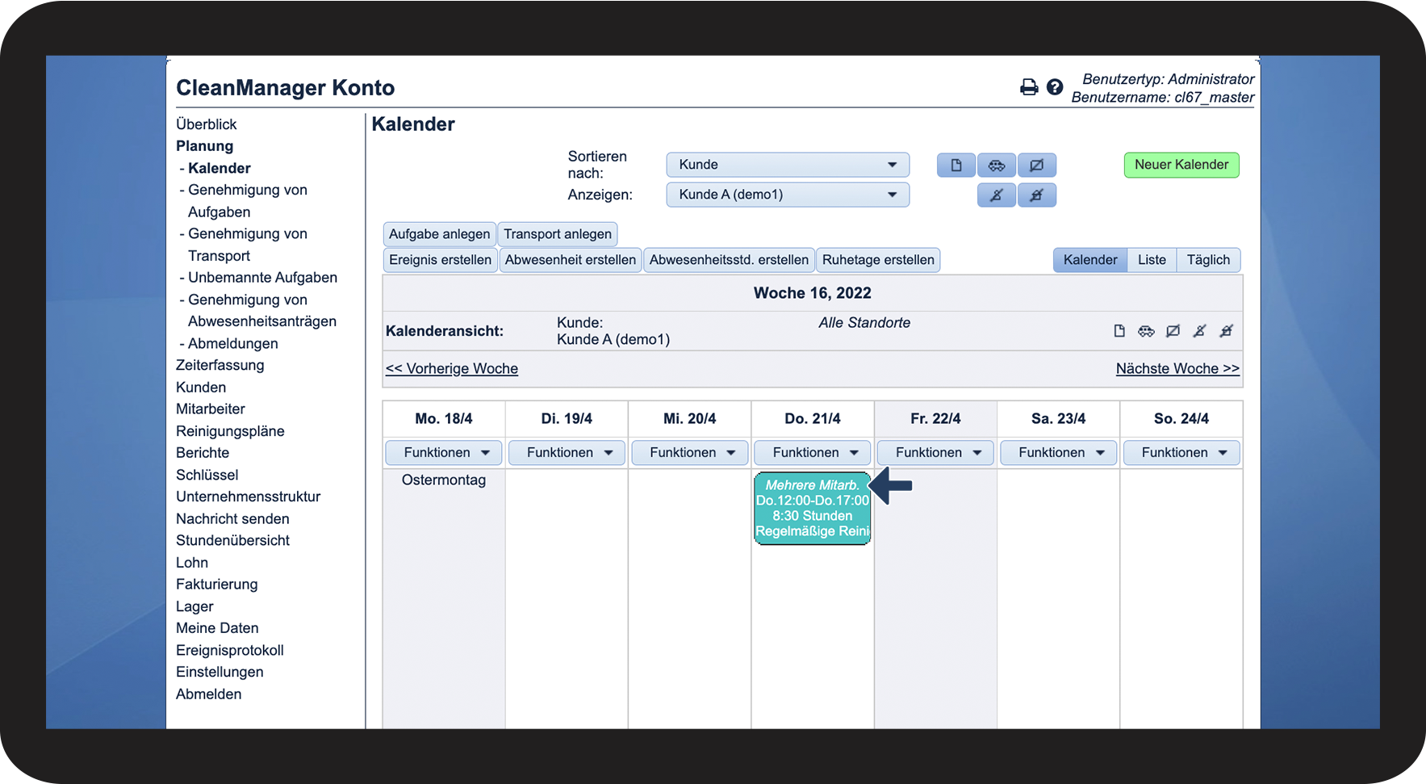This screenshot has width=1426, height=784.
Task: Click the document icon in Kalenderansicht row
Action: pyautogui.click(x=1119, y=331)
